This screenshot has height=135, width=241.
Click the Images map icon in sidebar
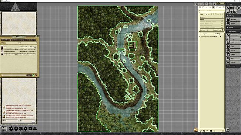(228, 39)
